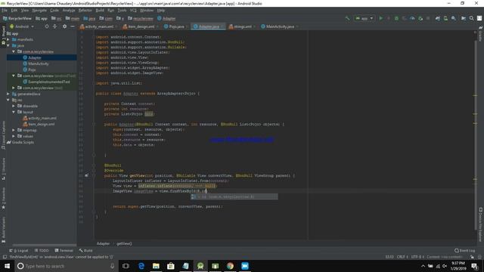Open Project panel settings gear

coord(64,26)
